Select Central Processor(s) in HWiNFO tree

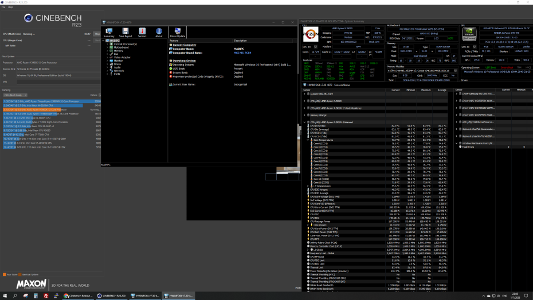pos(125,44)
